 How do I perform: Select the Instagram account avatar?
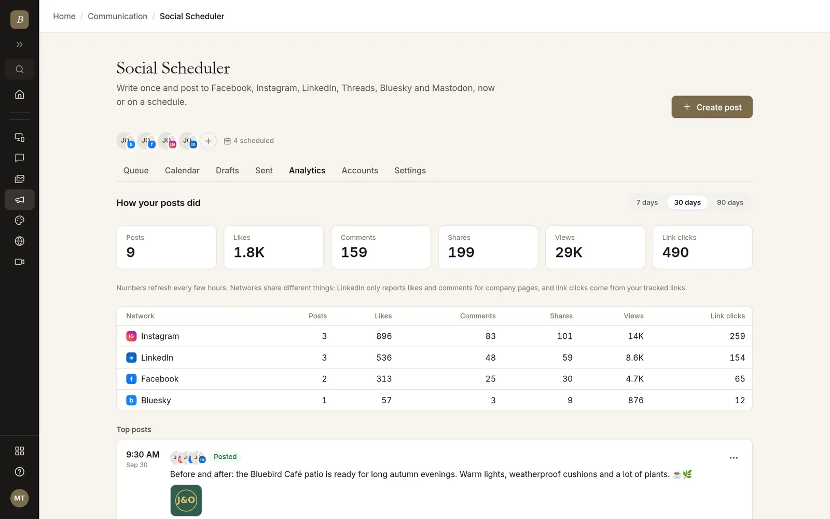pyautogui.click(x=167, y=141)
